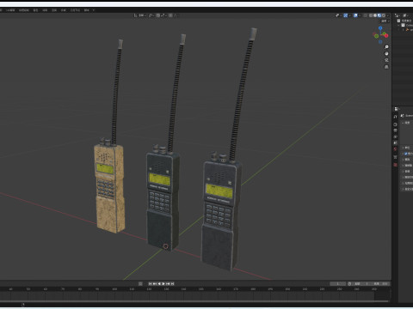Image resolution: width=413 pixels, height=309 pixels.
Task: Switch to rendered viewport shading
Action: 384,15
